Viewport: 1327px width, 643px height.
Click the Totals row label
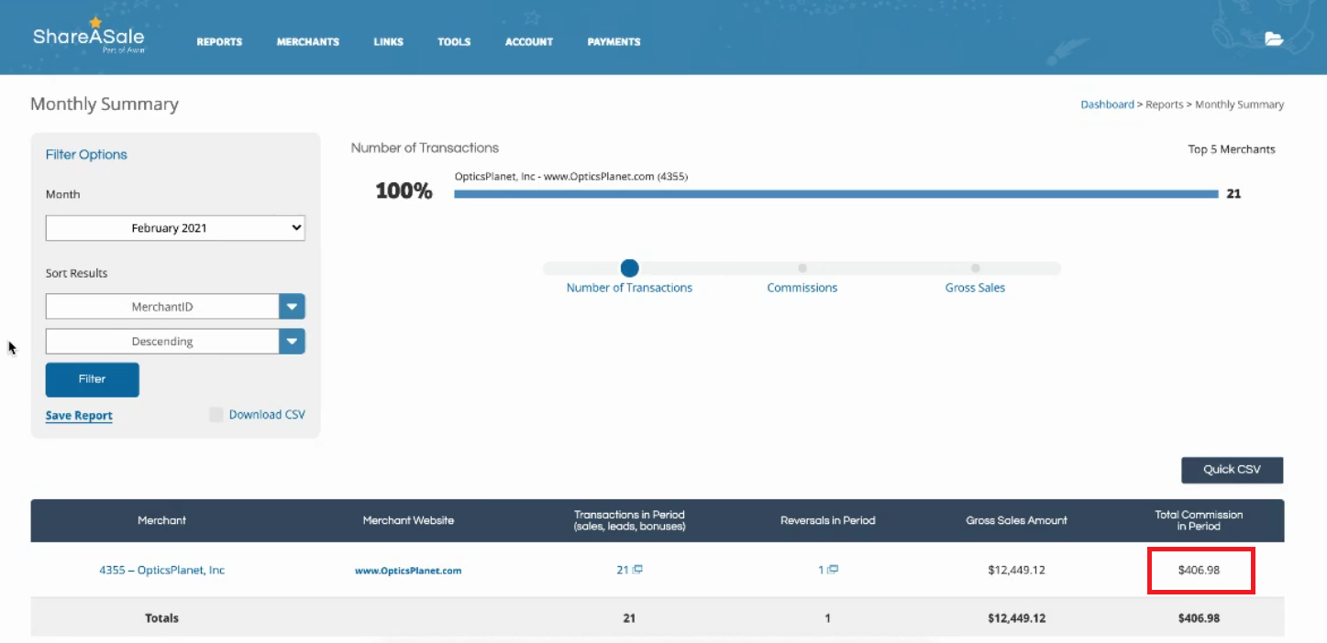[161, 618]
